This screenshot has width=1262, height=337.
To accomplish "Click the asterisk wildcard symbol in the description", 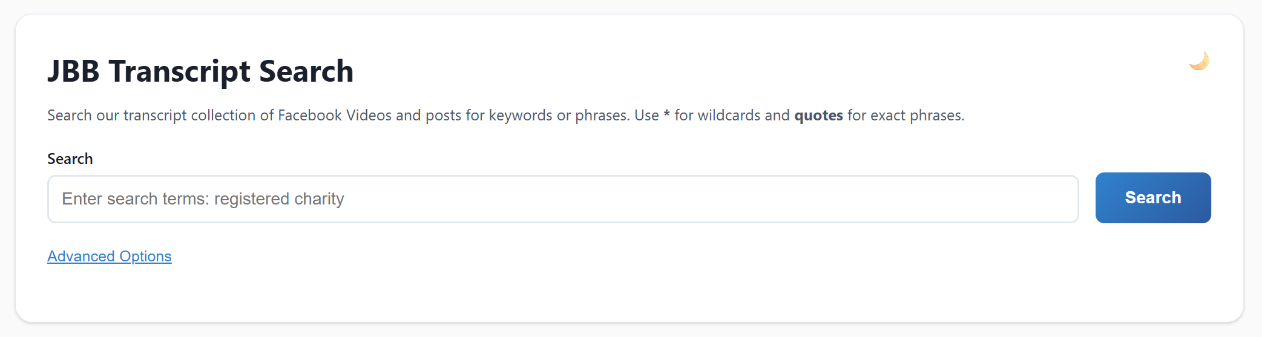I will point(667,114).
